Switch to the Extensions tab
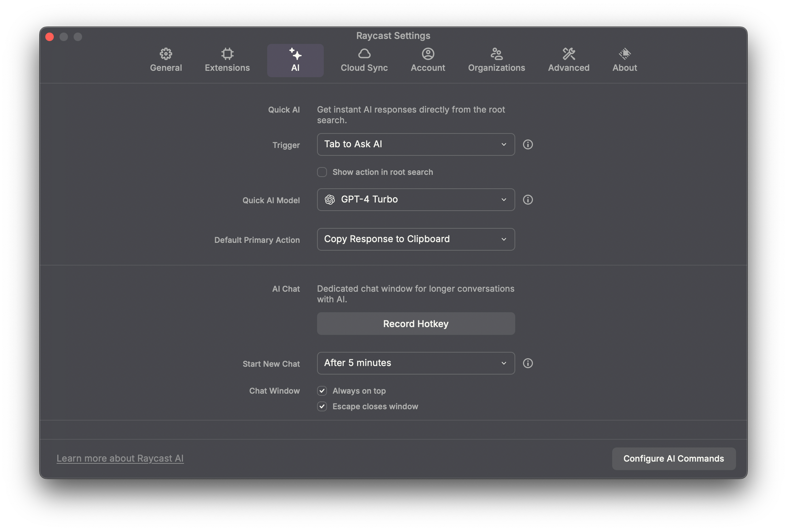The width and height of the screenshot is (787, 531). point(227,60)
